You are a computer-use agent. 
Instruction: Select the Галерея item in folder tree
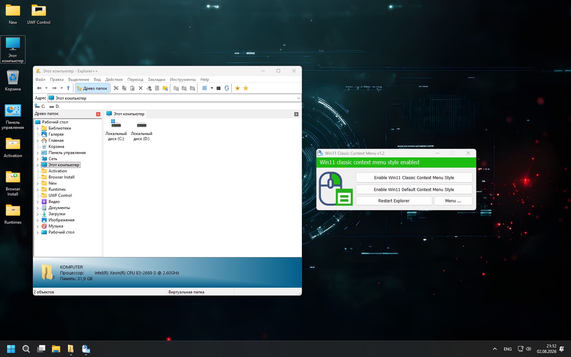[52, 135]
